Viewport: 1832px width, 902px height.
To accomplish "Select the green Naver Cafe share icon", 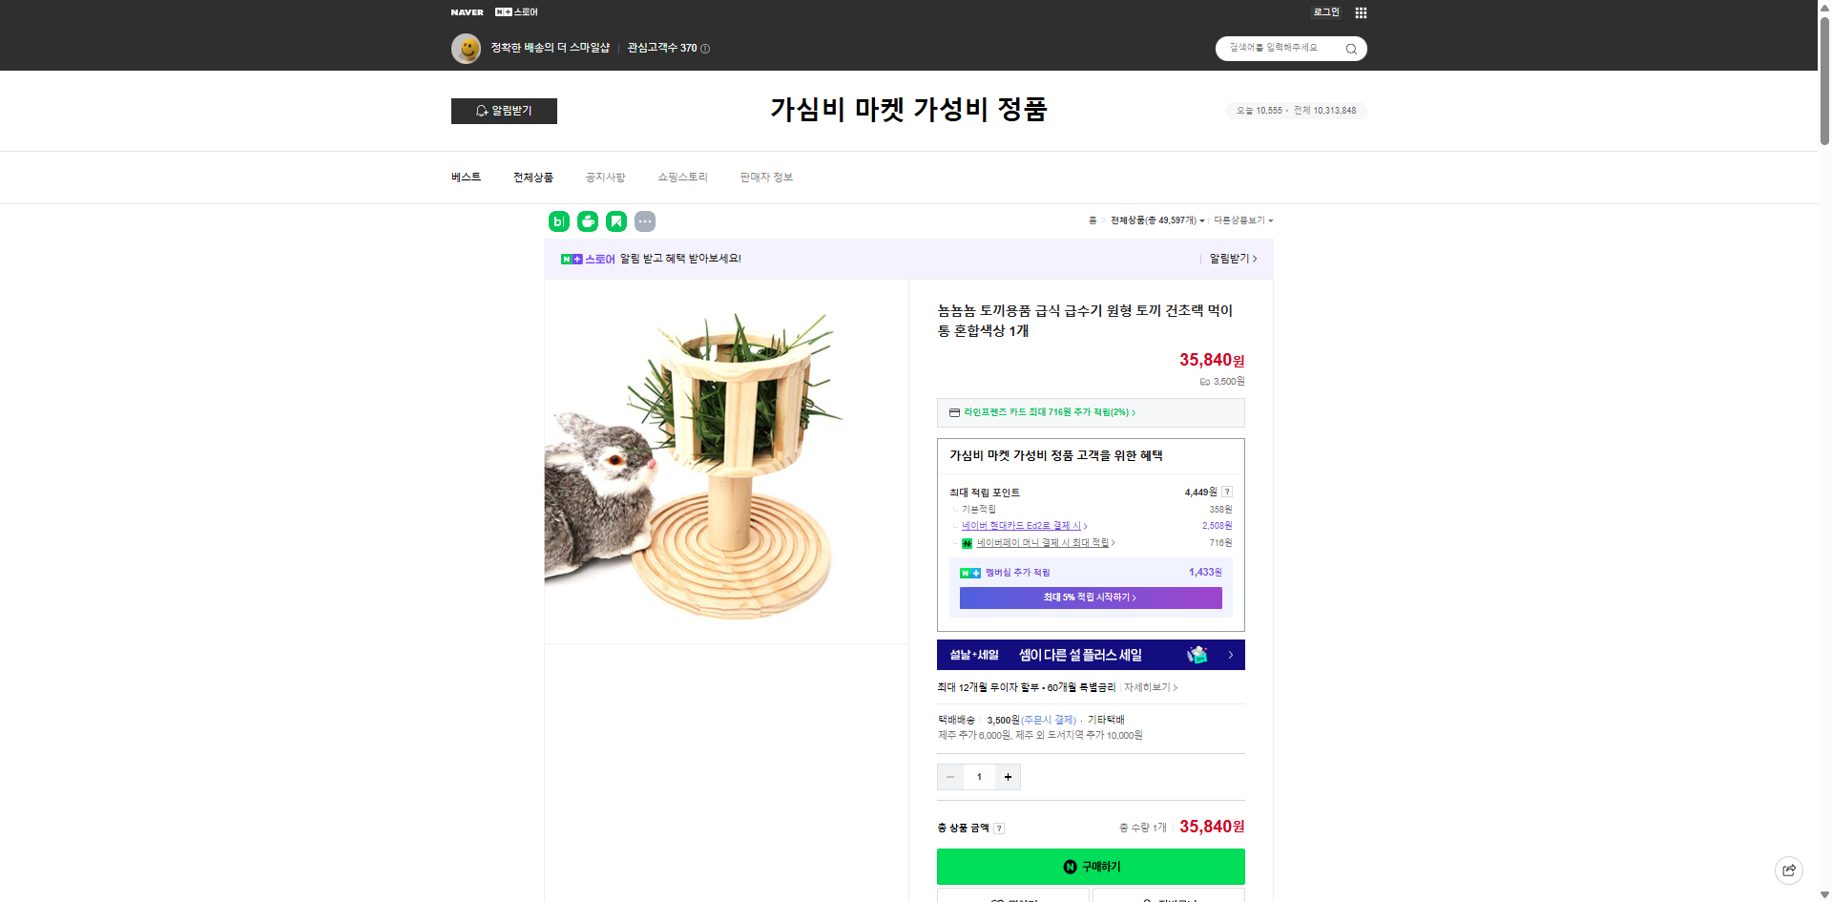I will (588, 220).
